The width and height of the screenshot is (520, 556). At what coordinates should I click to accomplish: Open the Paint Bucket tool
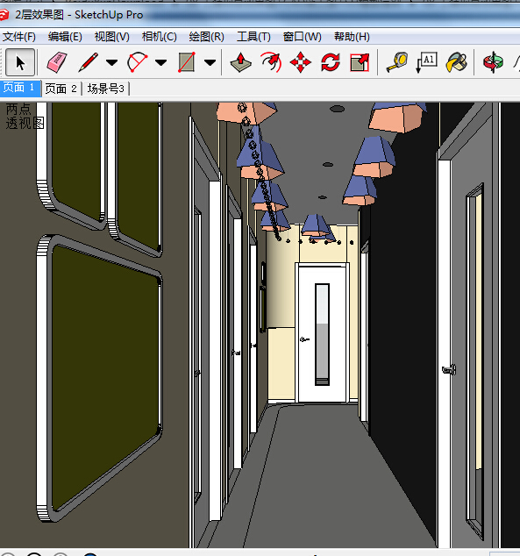click(457, 62)
